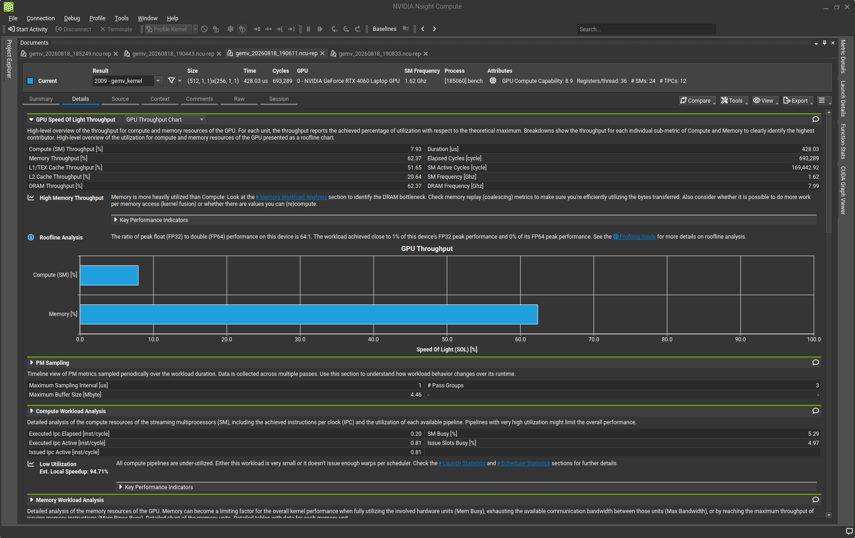Expand the Compute Workload Analysis section
This screenshot has height=538, width=855.
(x=31, y=411)
